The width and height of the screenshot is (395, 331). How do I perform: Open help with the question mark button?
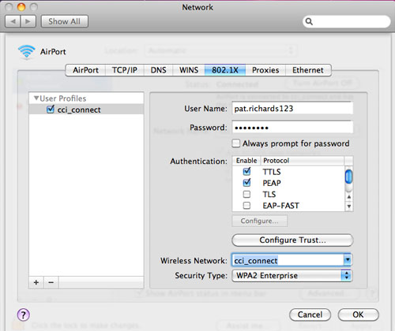pyautogui.click(x=24, y=314)
